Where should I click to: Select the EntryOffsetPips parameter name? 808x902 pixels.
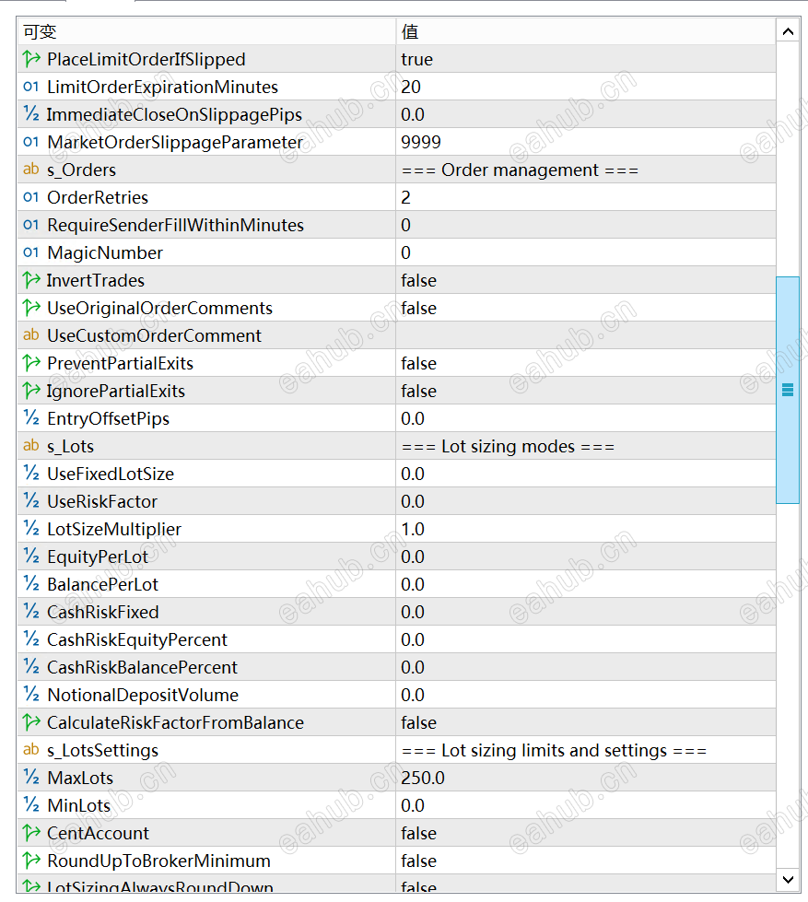pos(108,419)
